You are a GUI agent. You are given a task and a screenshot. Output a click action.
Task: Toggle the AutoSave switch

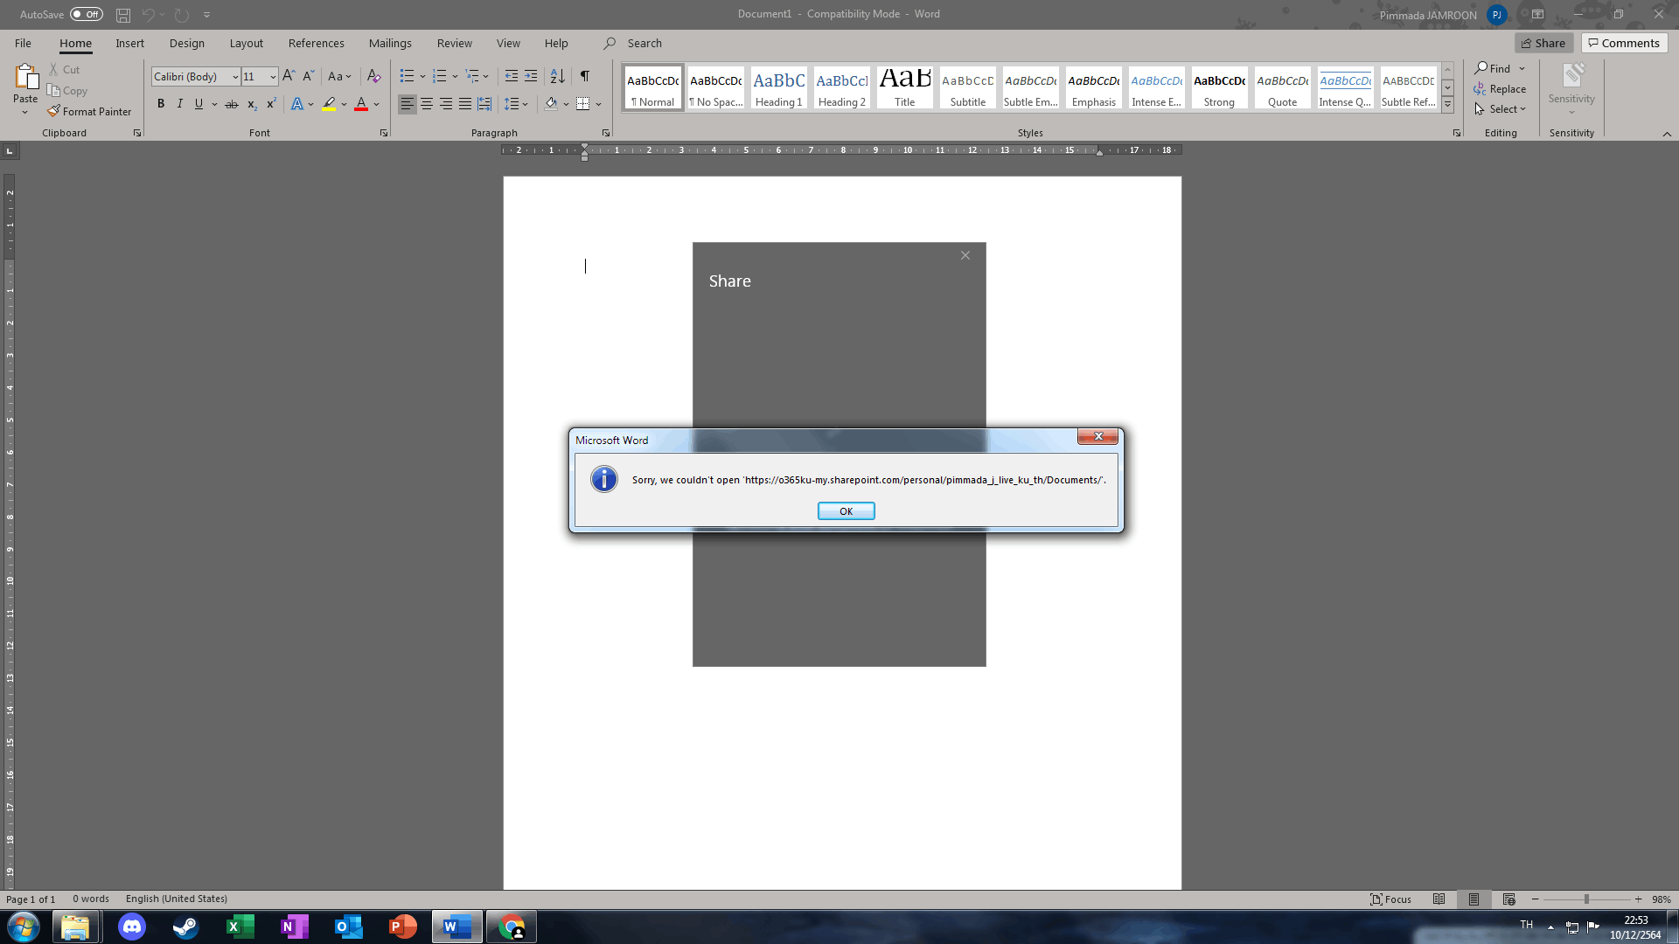86,14
